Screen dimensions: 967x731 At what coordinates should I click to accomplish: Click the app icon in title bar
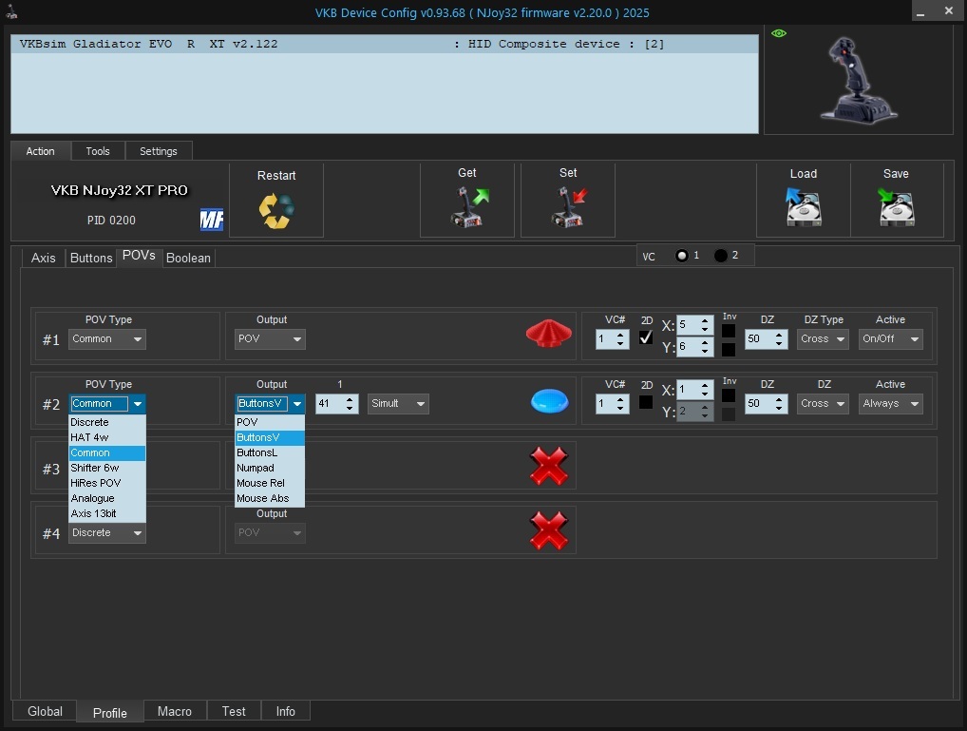pos(11,11)
